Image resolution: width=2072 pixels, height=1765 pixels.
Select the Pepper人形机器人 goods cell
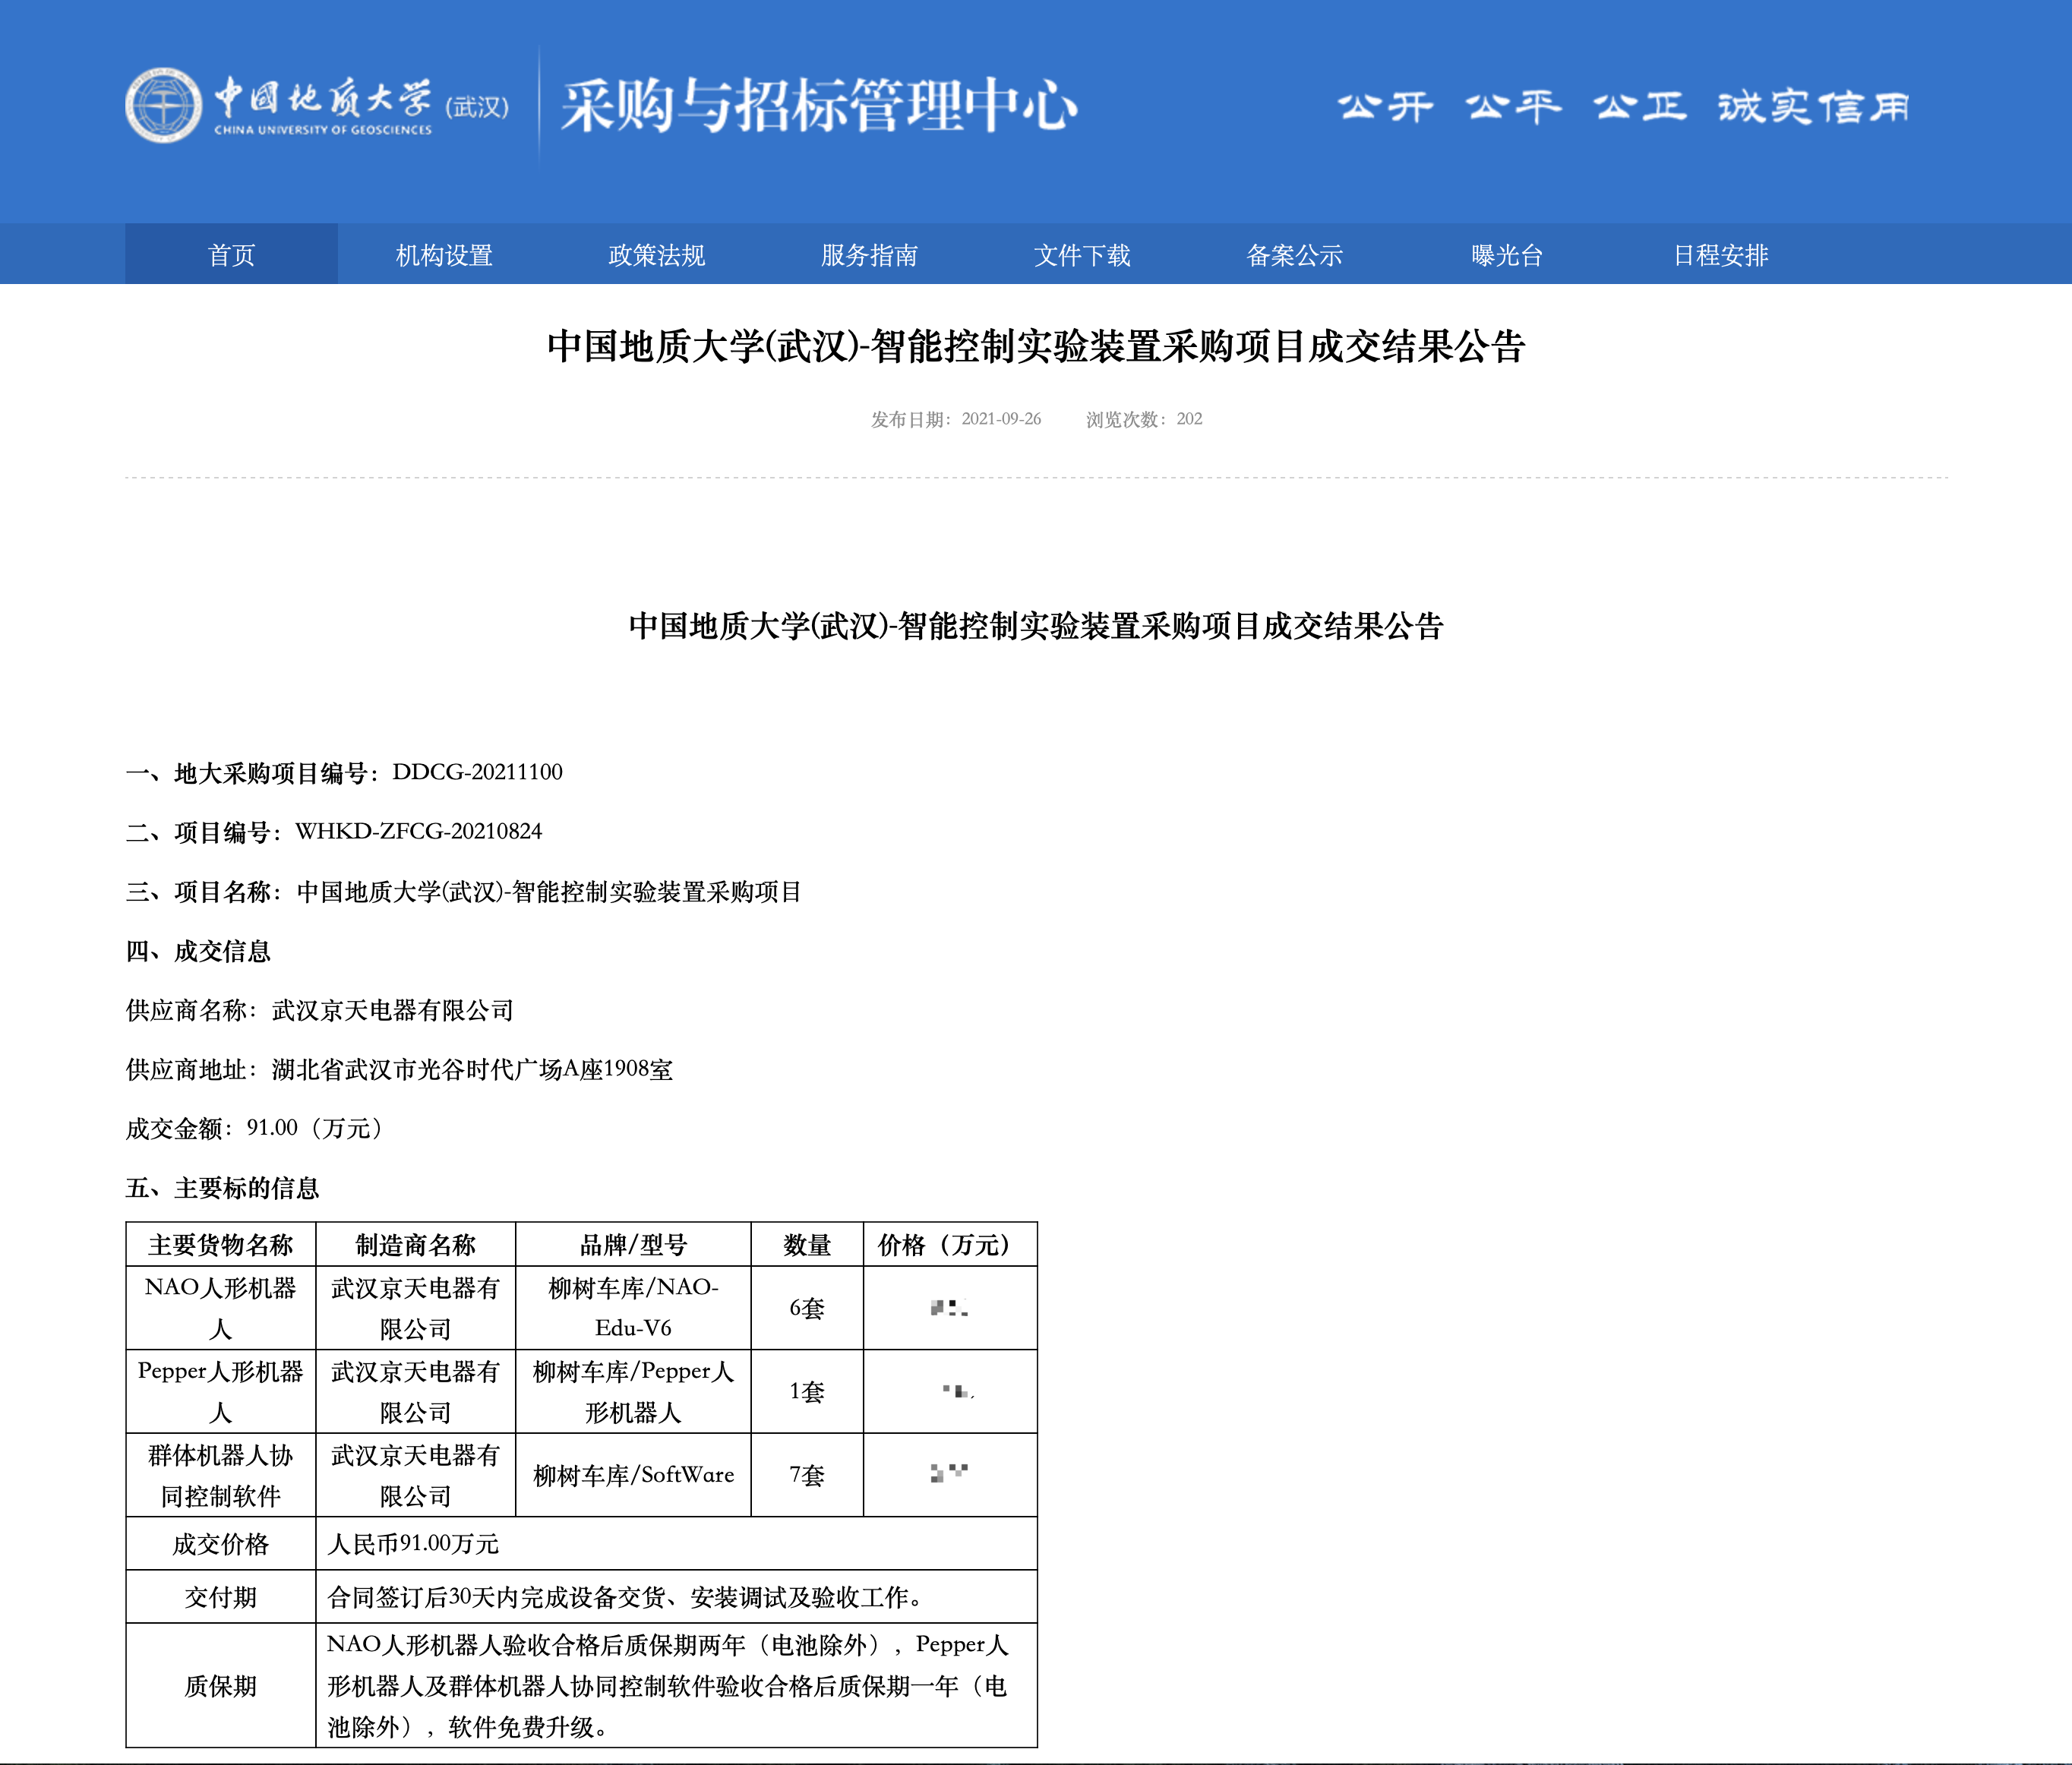(x=221, y=1392)
